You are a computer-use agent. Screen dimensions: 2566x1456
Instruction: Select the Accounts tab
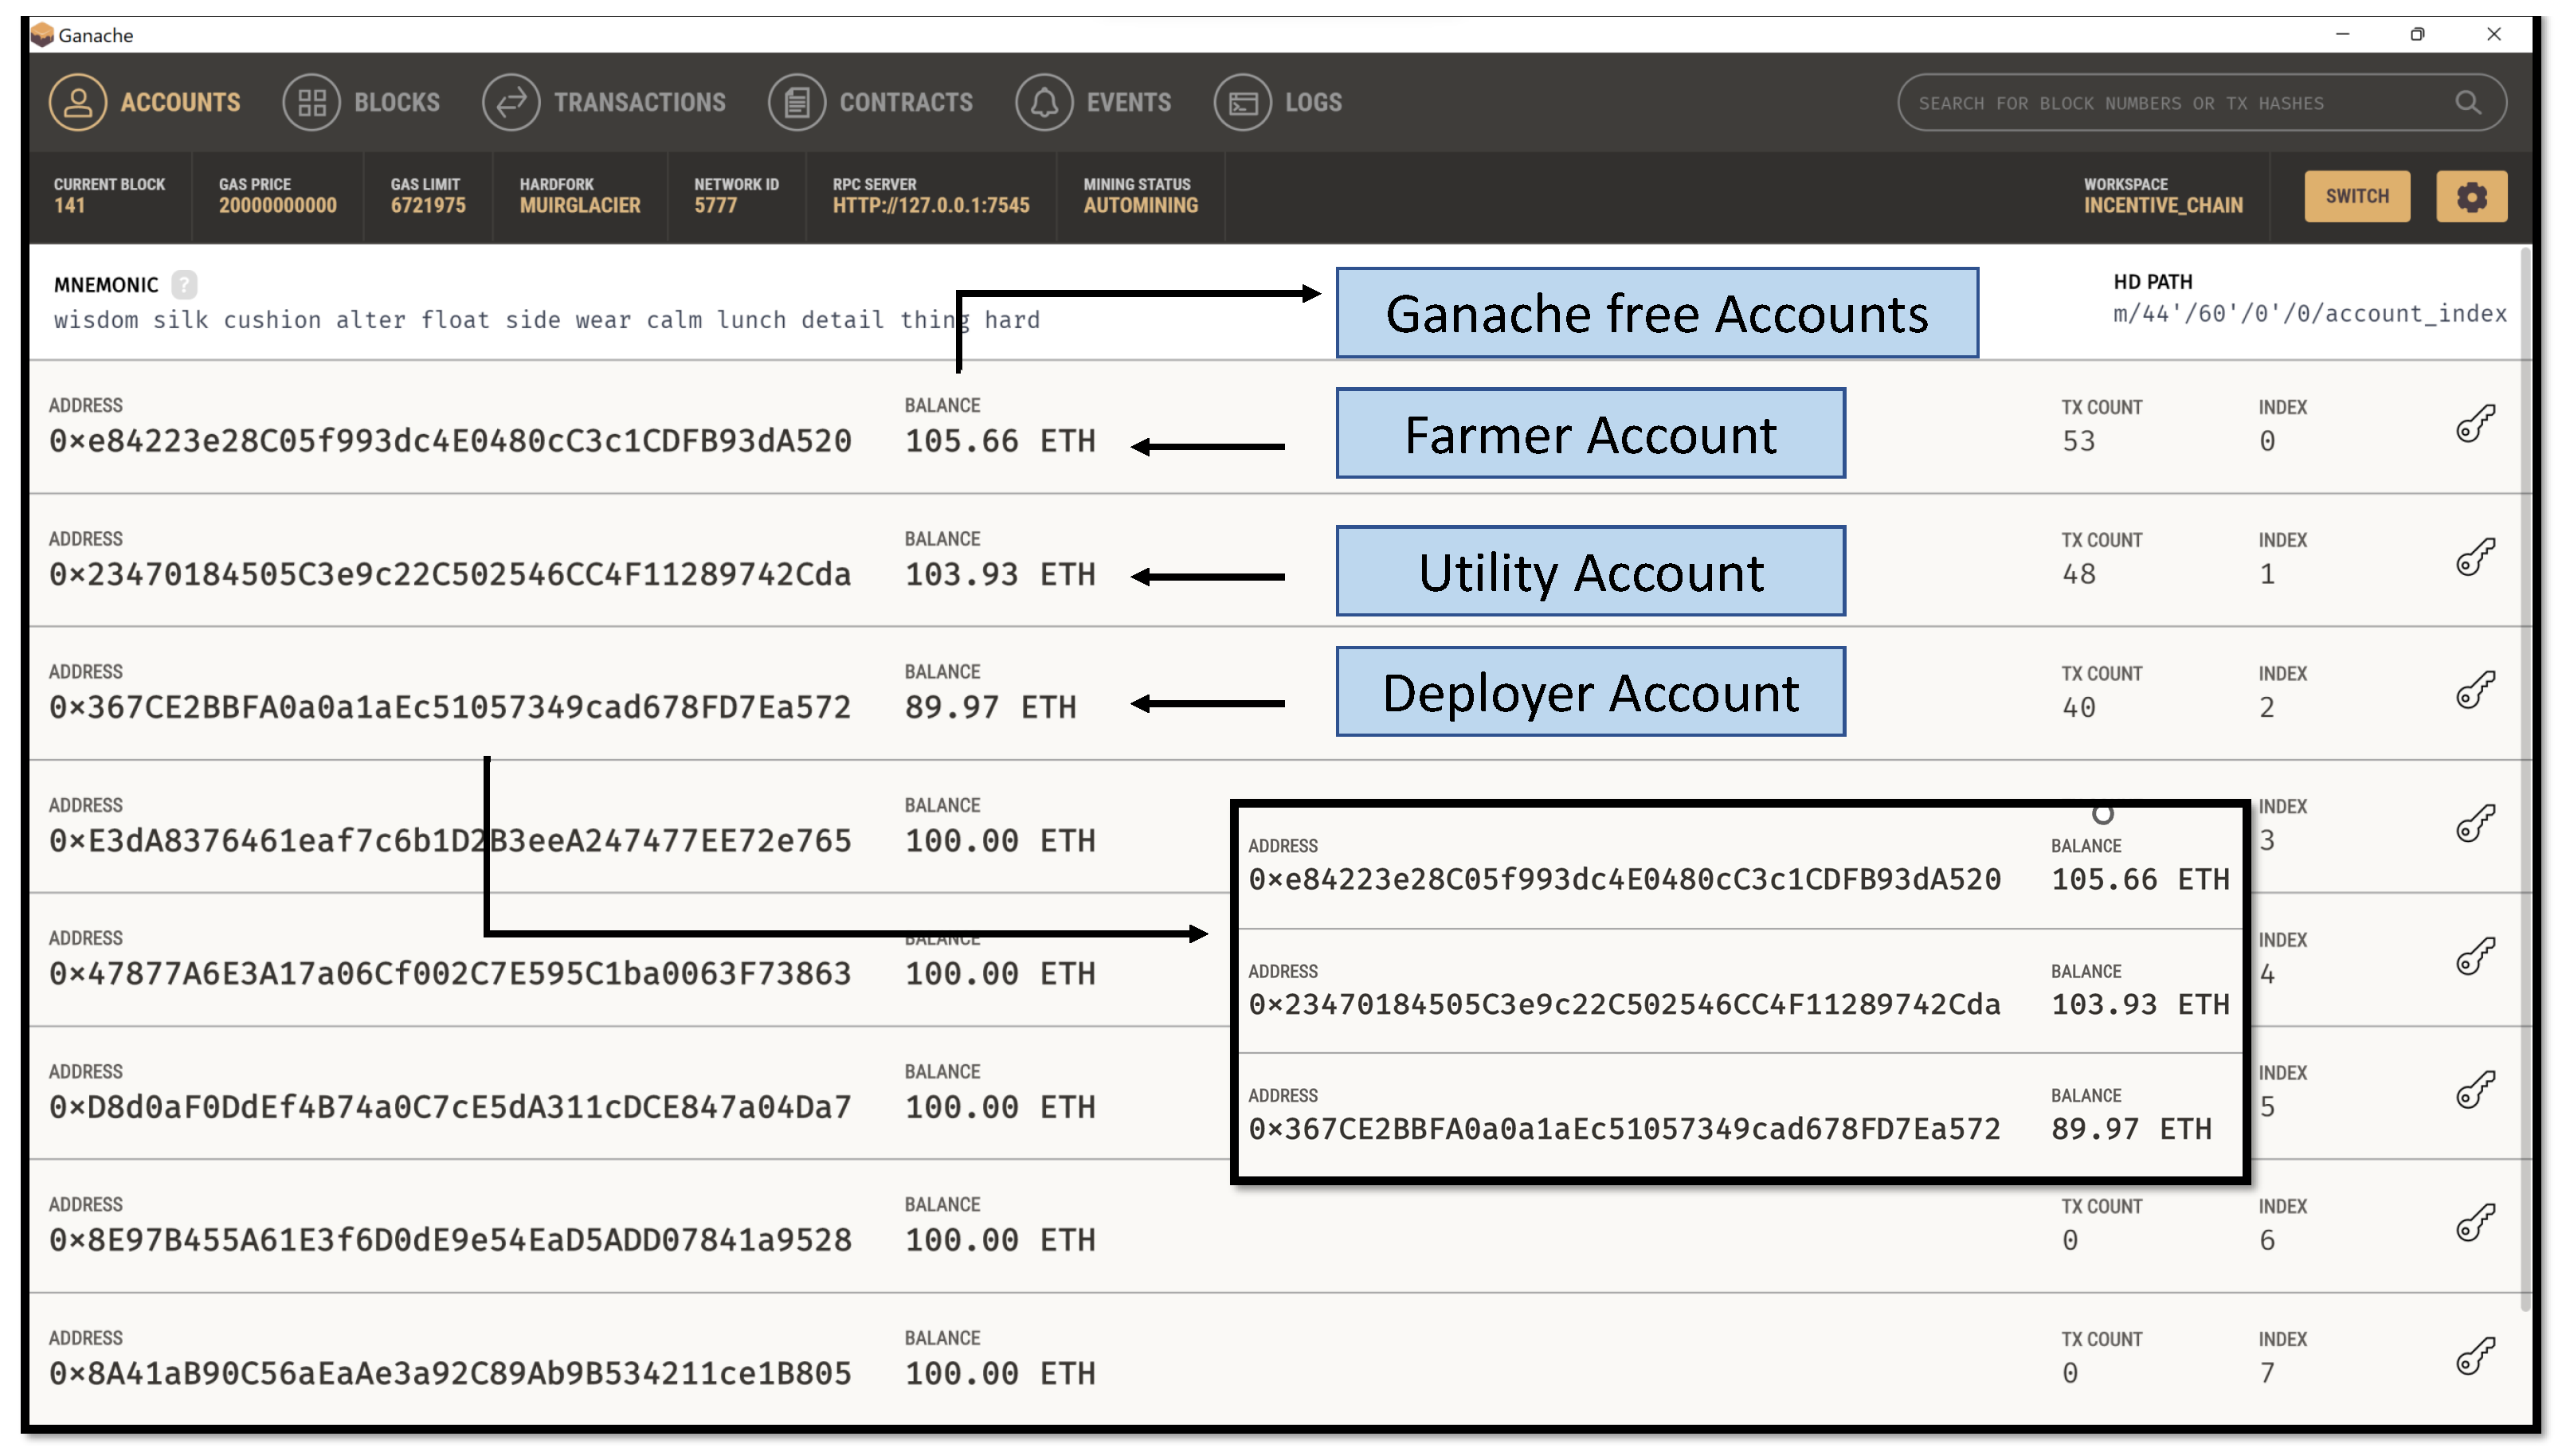pyautogui.click(x=146, y=102)
